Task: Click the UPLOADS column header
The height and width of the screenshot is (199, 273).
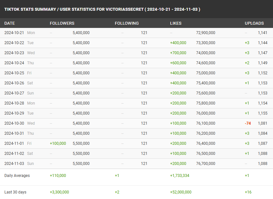Action: 254,23
